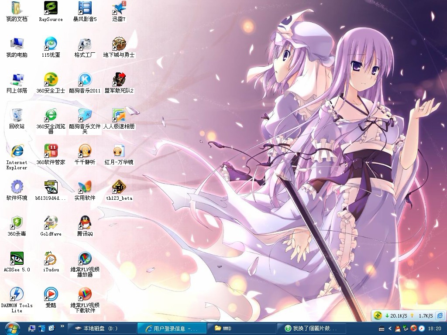
Task: Click the Windows Start button
Action: [x=12, y=328]
